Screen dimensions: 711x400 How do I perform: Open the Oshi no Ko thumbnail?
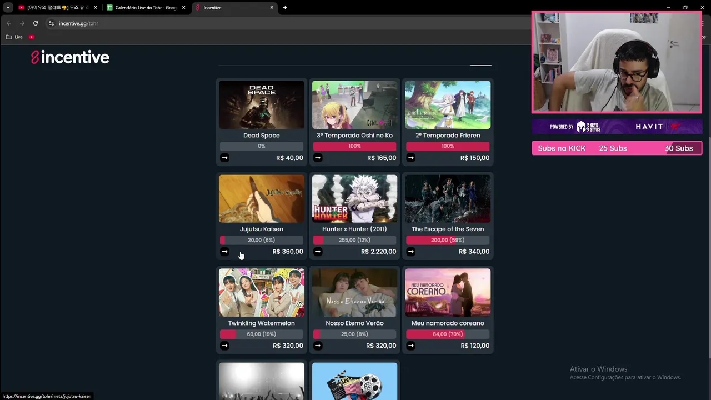point(354,105)
